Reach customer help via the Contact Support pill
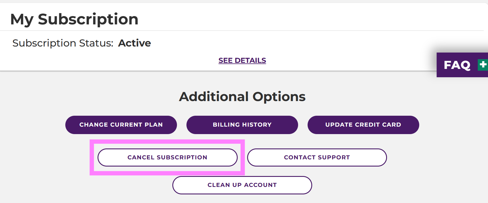Image resolution: width=488 pixels, height=203 pixels. (317, 157)
